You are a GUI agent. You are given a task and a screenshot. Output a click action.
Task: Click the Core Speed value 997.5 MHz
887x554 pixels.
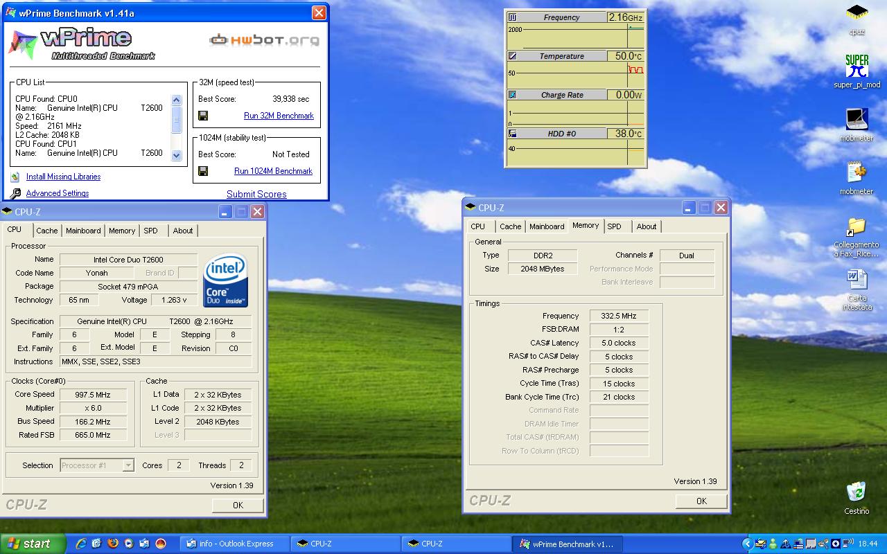93,395
